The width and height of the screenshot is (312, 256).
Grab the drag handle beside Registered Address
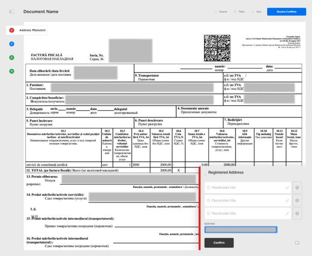coord(205,174)
